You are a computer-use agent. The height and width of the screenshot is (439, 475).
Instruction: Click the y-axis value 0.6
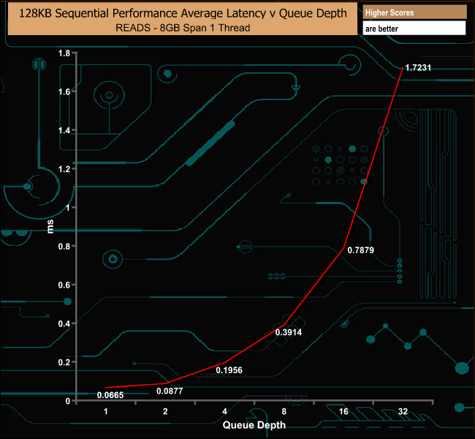click(x=64, y=285)
